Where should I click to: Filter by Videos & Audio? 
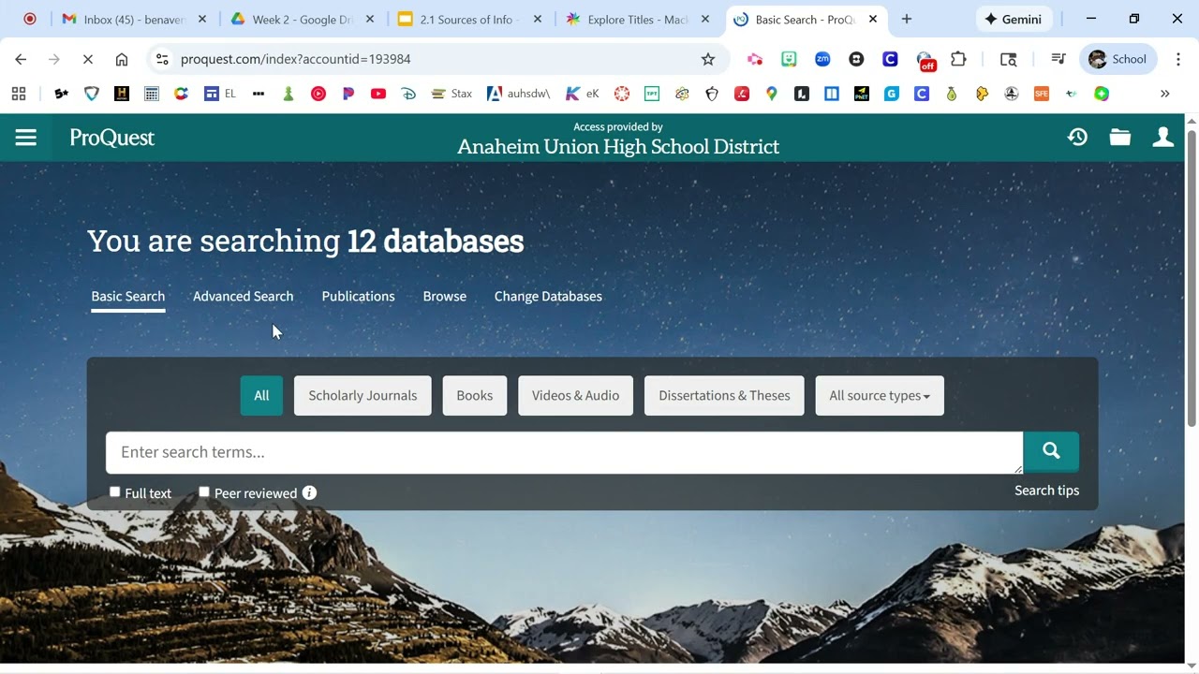[575, 395]
